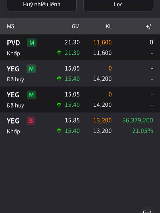Click the red B badge on YEG row
The image size is (160, 213).
coord(31,121)
